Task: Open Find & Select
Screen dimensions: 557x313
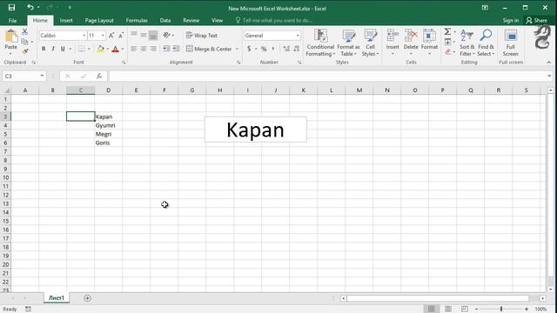Action: pyautogui.click(x=486, y=43)
